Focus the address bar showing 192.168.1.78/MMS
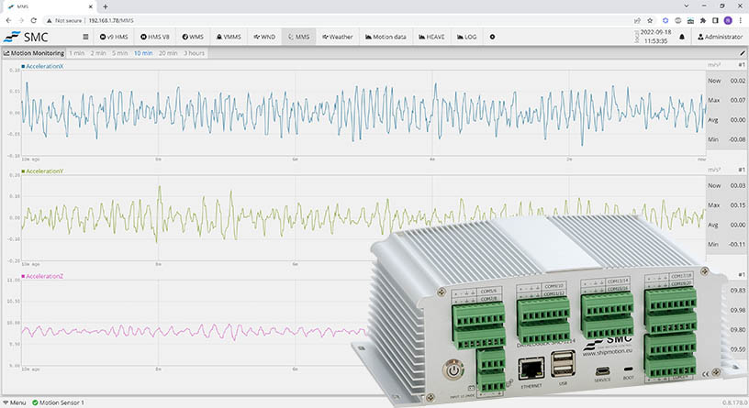Viewport: 749px width, 408px height. [x=111, y=20]
